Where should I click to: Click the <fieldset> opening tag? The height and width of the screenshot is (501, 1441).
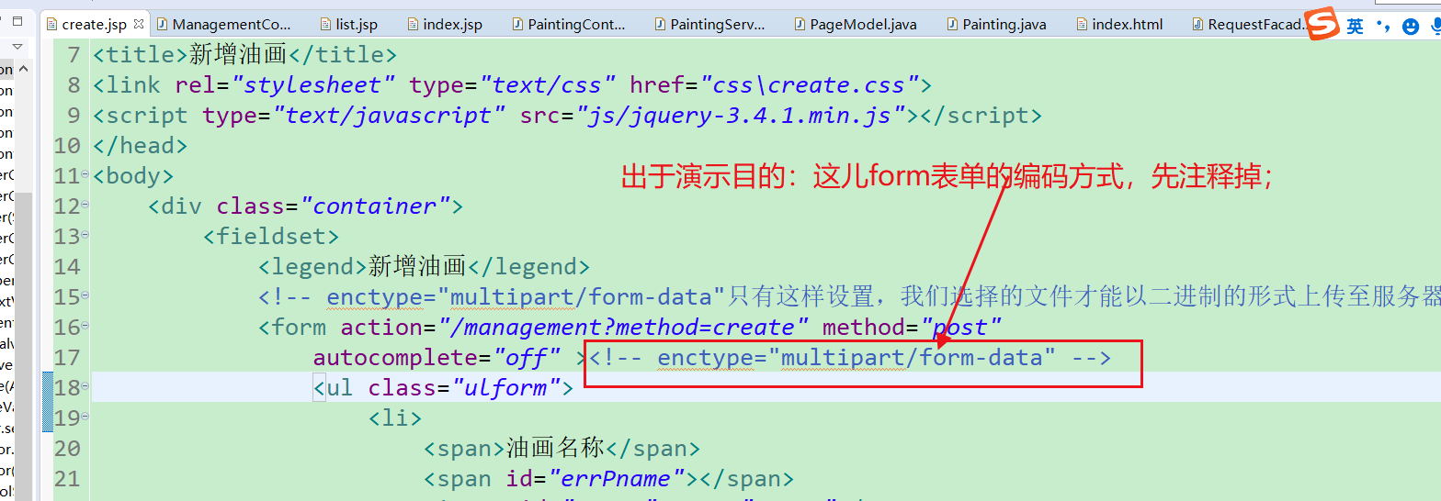click(x=271, y=237)
